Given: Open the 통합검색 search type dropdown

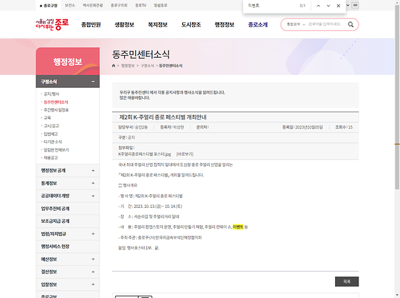Looking at the screenshot, I should [296, 24].
